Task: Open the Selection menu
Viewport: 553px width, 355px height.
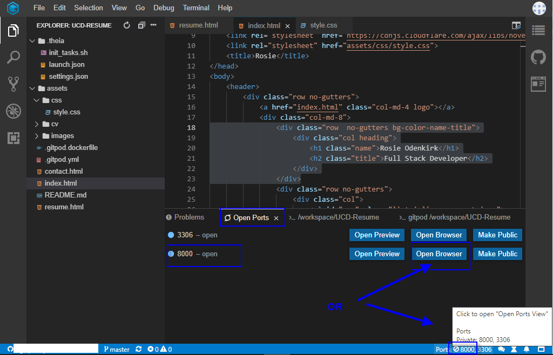Action: point(89,8)
